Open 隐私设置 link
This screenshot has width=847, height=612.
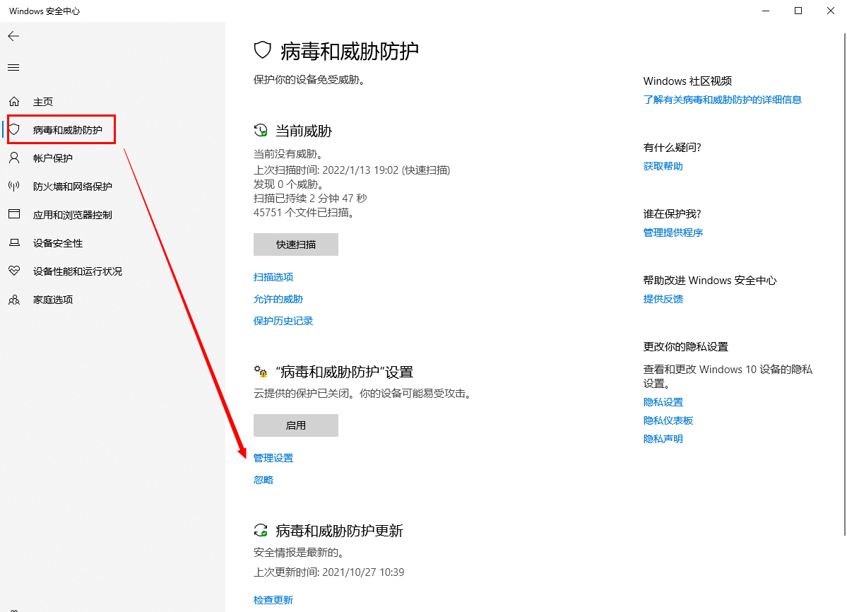663,402
